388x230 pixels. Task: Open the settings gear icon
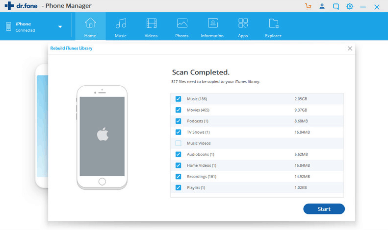tap(350, 6)
